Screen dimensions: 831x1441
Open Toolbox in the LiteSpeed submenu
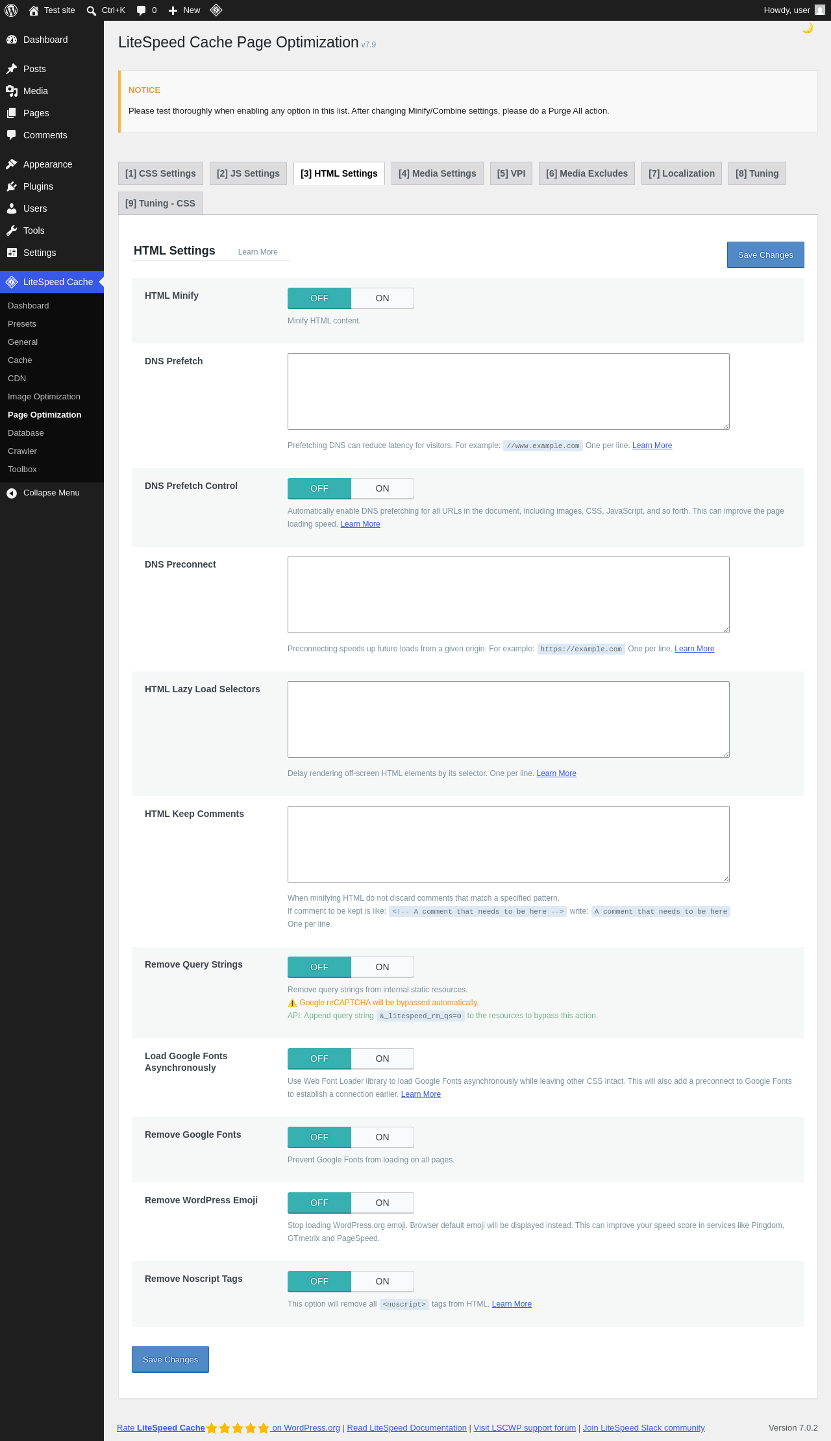click(x=52, y=470)
